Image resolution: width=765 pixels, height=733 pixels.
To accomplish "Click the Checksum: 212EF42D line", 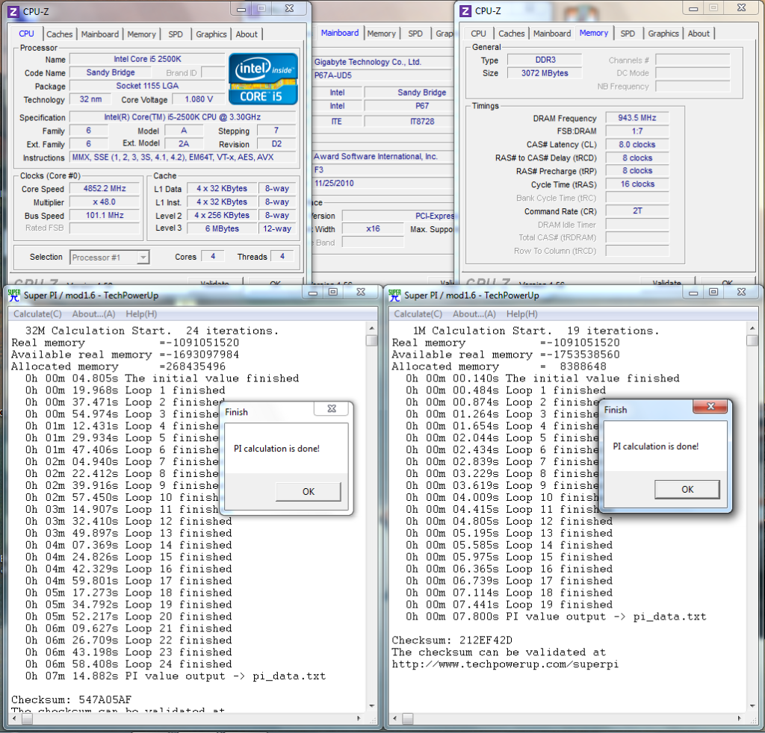I will click(452, 640).
